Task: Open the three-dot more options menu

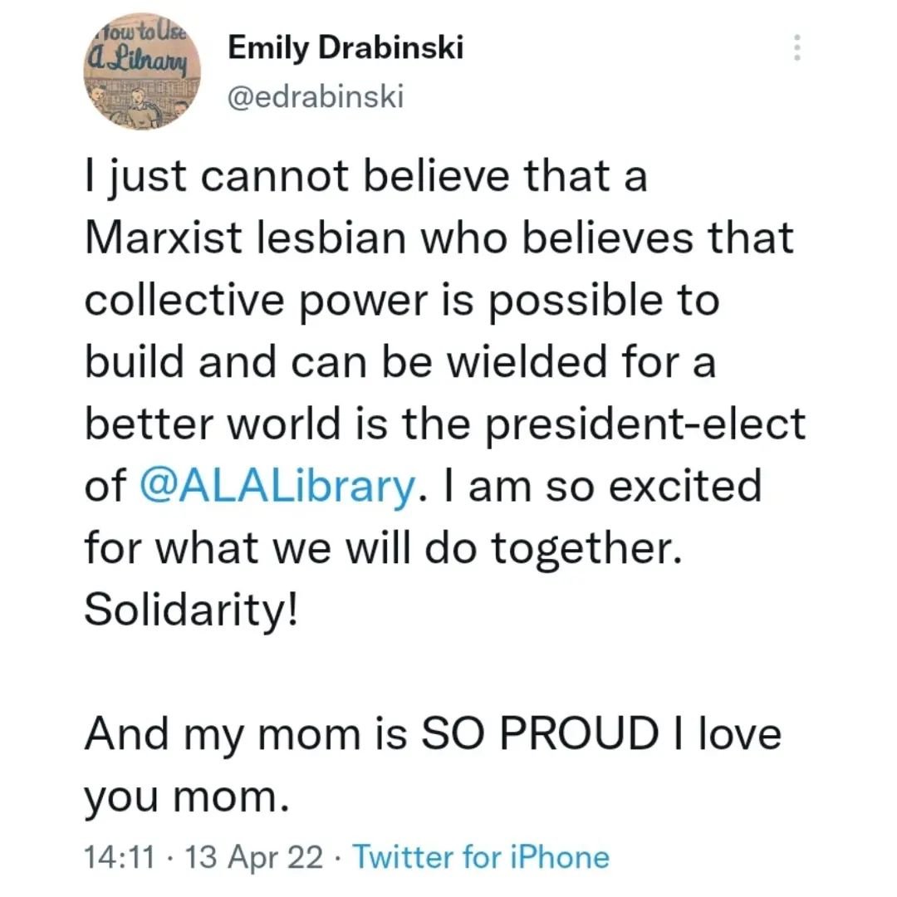Action: pos(797,47)
